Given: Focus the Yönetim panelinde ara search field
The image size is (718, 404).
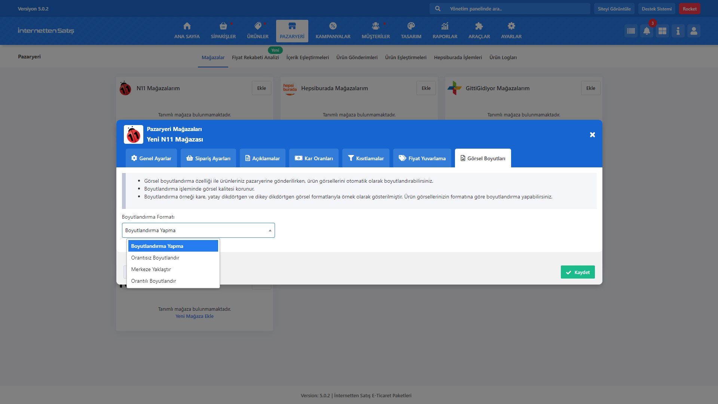Looking at the screenshot, I should point(516,9).
